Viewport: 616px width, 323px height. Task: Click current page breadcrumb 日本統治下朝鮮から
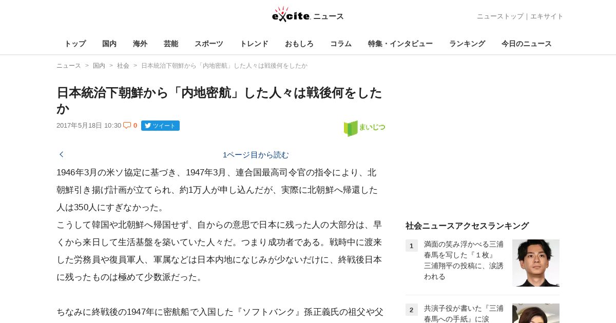pos(224,66)
